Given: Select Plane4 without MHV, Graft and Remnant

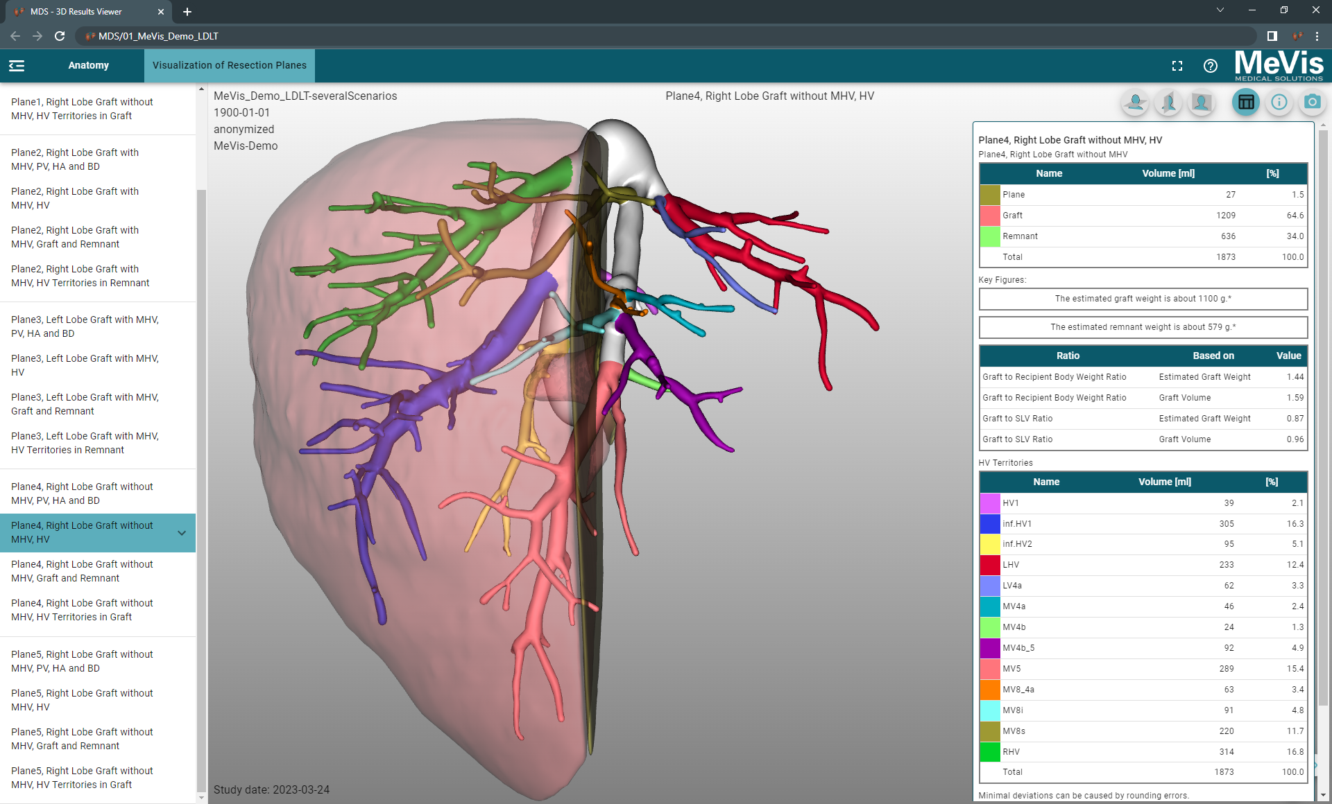Looking at the screenshot, I should pos(98,571).
